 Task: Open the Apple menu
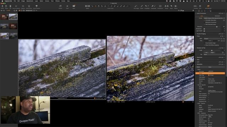(2, 1)
